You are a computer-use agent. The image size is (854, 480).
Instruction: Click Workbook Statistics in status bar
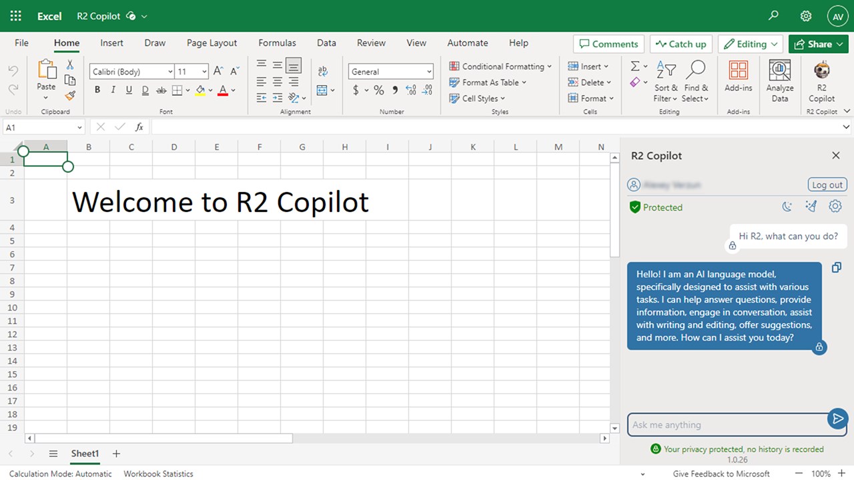158,473
